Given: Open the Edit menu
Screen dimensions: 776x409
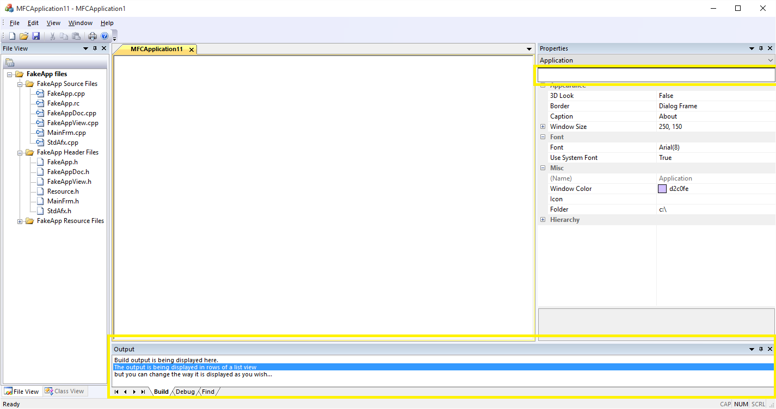Looking at the screenshot, I should tap(33, 23).
